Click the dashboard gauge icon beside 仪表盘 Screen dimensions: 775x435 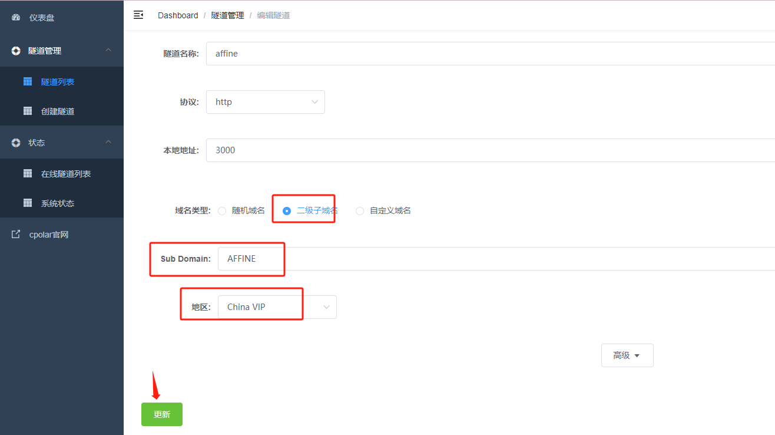(x=16, y=18)
